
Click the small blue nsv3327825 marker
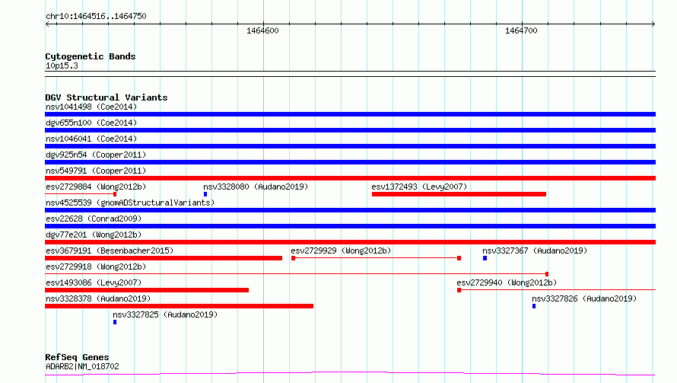click(115, 322)
